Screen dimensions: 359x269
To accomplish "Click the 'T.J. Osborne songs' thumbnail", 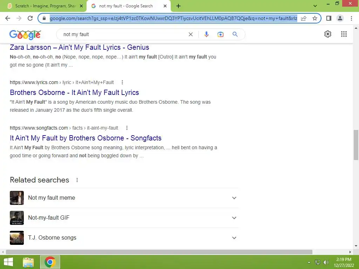I will [17, 238].
